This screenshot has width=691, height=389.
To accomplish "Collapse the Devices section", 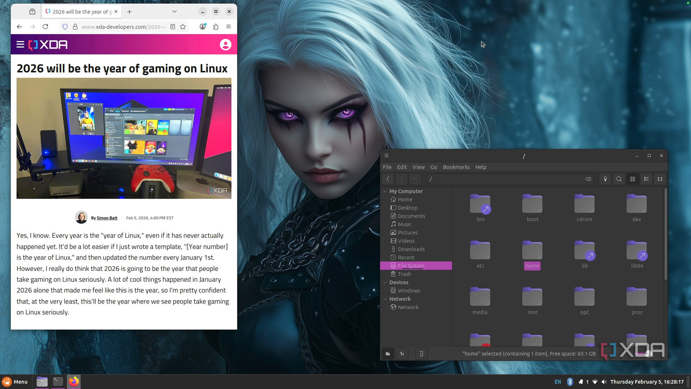I will pos(385,282).
